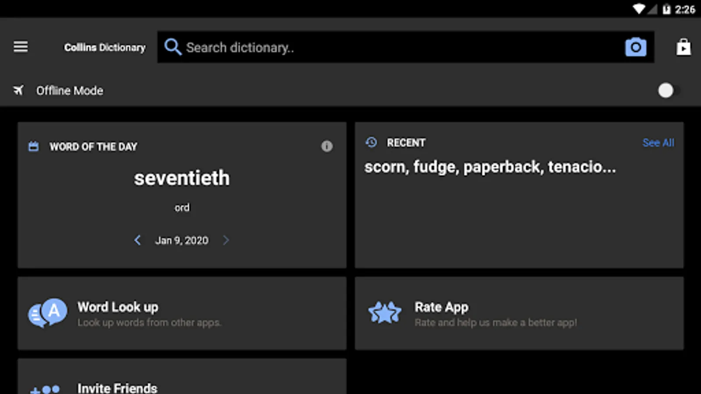Focus the Search dictionary input field
The width and height of the screenshot is (701, 394).
[x=394, y=47]
